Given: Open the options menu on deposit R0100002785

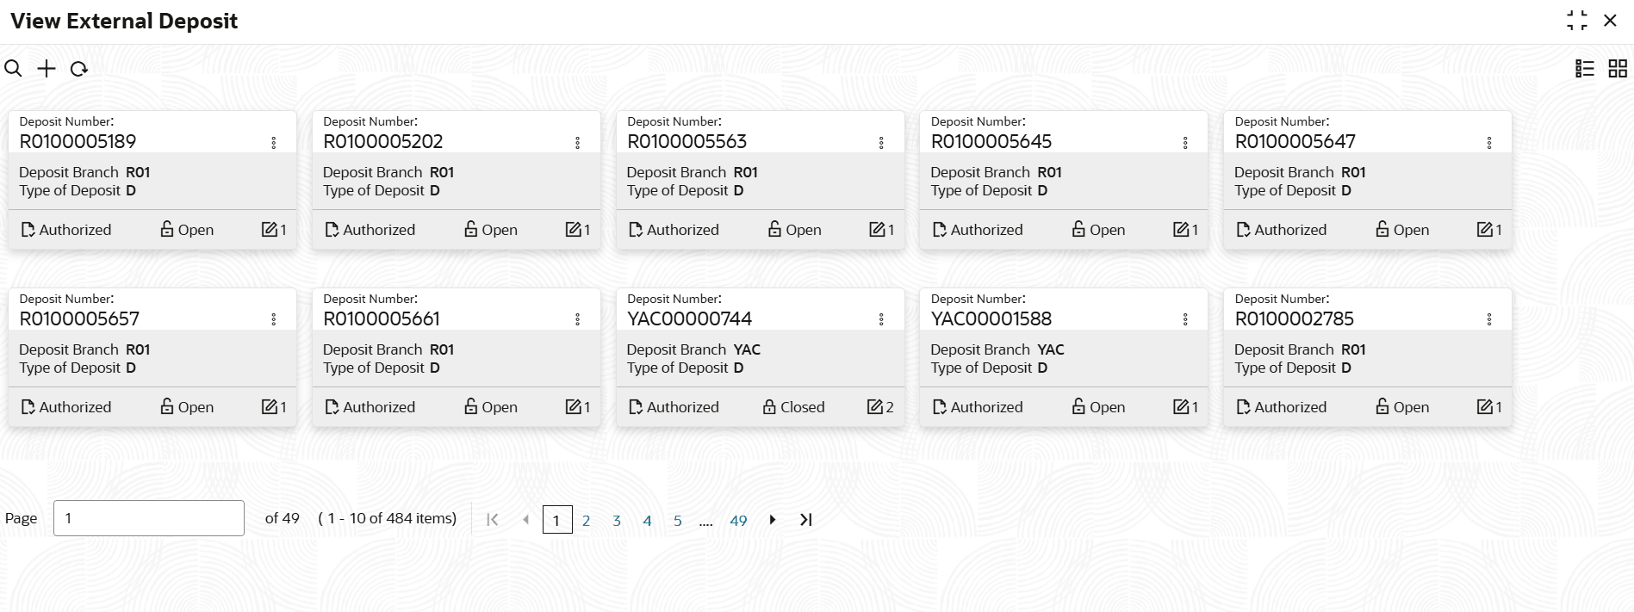Looking at the screenshot, I should pos(1490,318).
